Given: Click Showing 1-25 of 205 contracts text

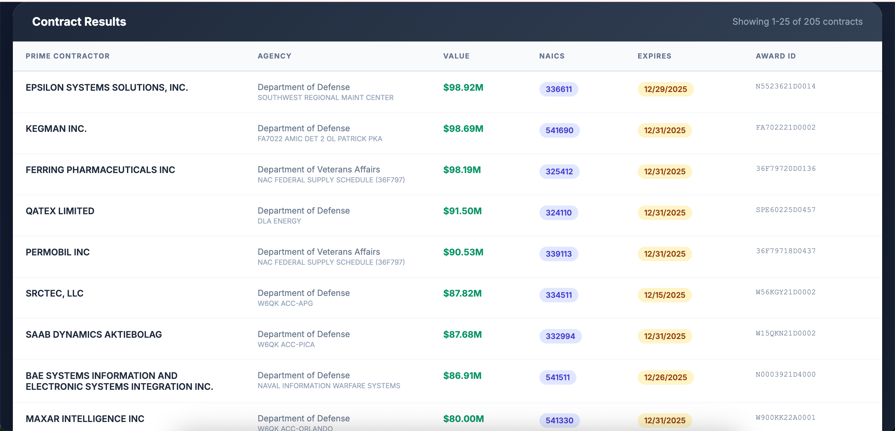Looking at the screenshot, I should click(x=797, y=22).
